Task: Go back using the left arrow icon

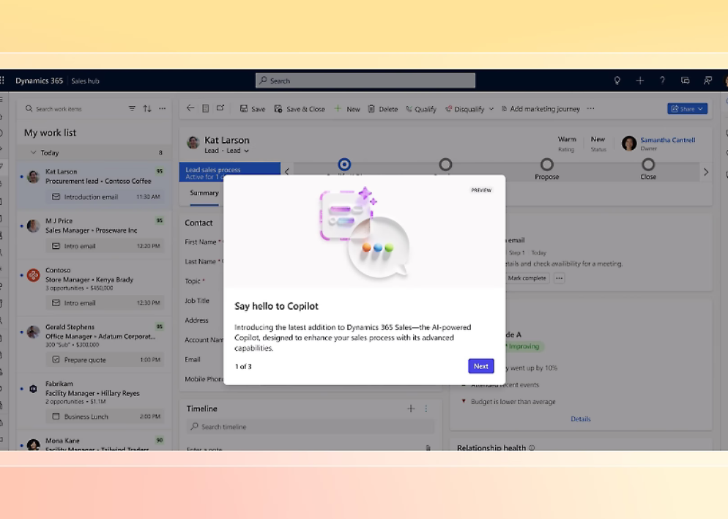Action: tap(190, 108)
